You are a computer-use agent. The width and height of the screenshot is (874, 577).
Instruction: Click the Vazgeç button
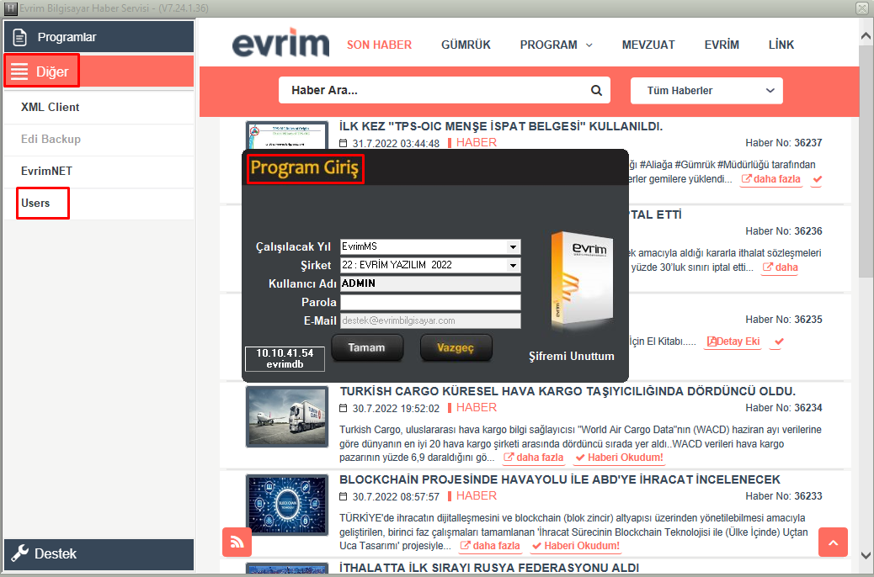[x=456, y=347]
